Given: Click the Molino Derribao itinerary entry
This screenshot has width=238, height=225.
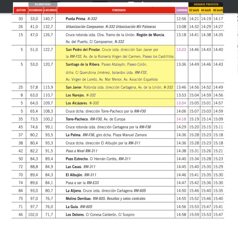Looking at the screenshot, I should [105, 199].
